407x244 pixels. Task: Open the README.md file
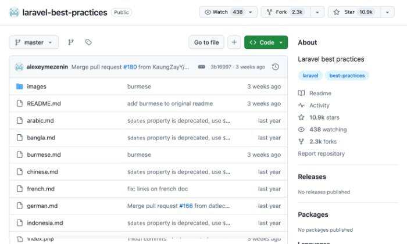(43, 103)
